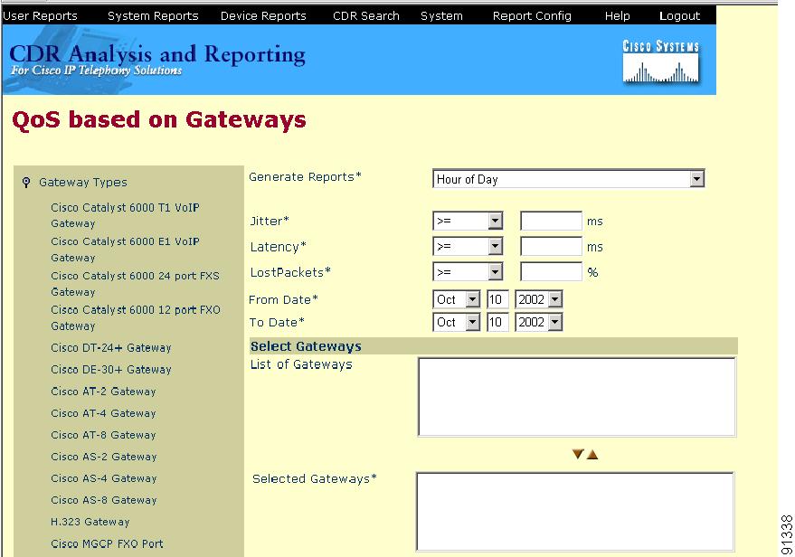Viewport: 795px width, 557px height.
Task: Click the QoS based on Gateways heading
Action: click(x=158, y=120)
